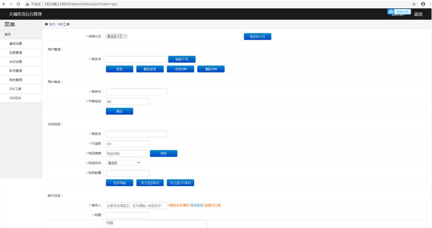Click the browser reload icon

coord(18,4)
